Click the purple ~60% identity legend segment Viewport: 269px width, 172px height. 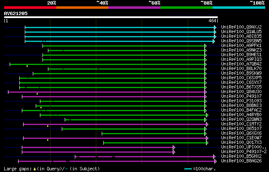point(134,8)
